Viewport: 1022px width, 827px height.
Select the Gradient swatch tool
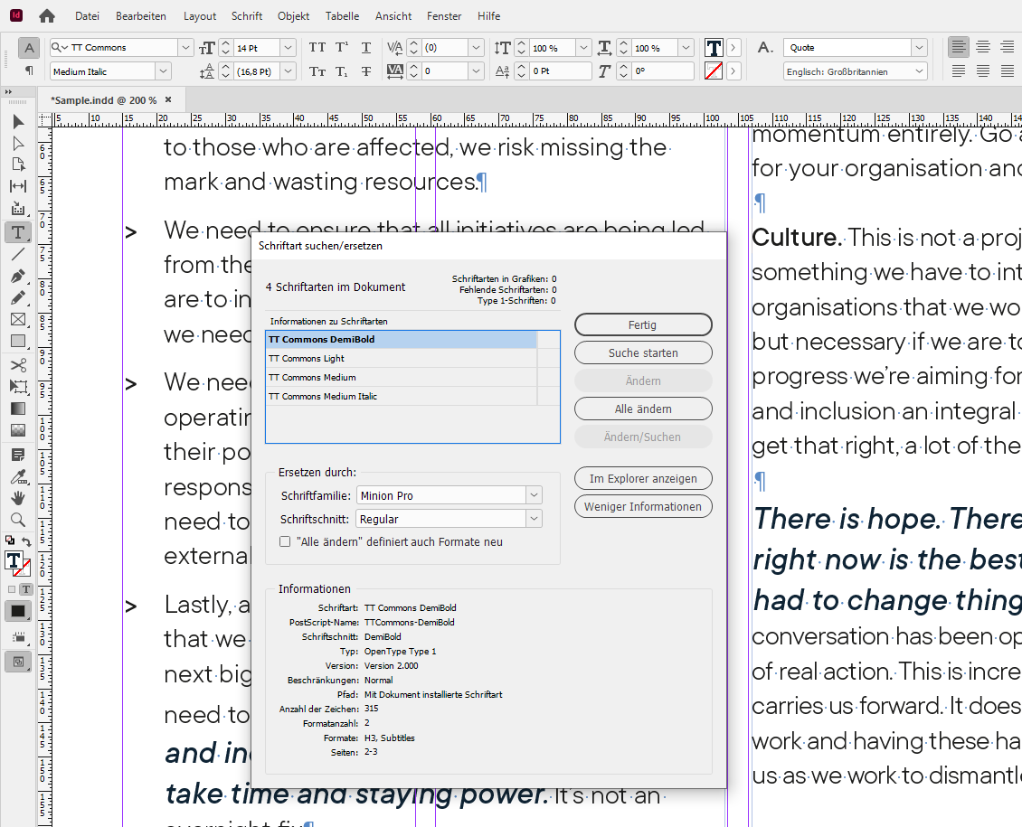click(x=18, y=409)
